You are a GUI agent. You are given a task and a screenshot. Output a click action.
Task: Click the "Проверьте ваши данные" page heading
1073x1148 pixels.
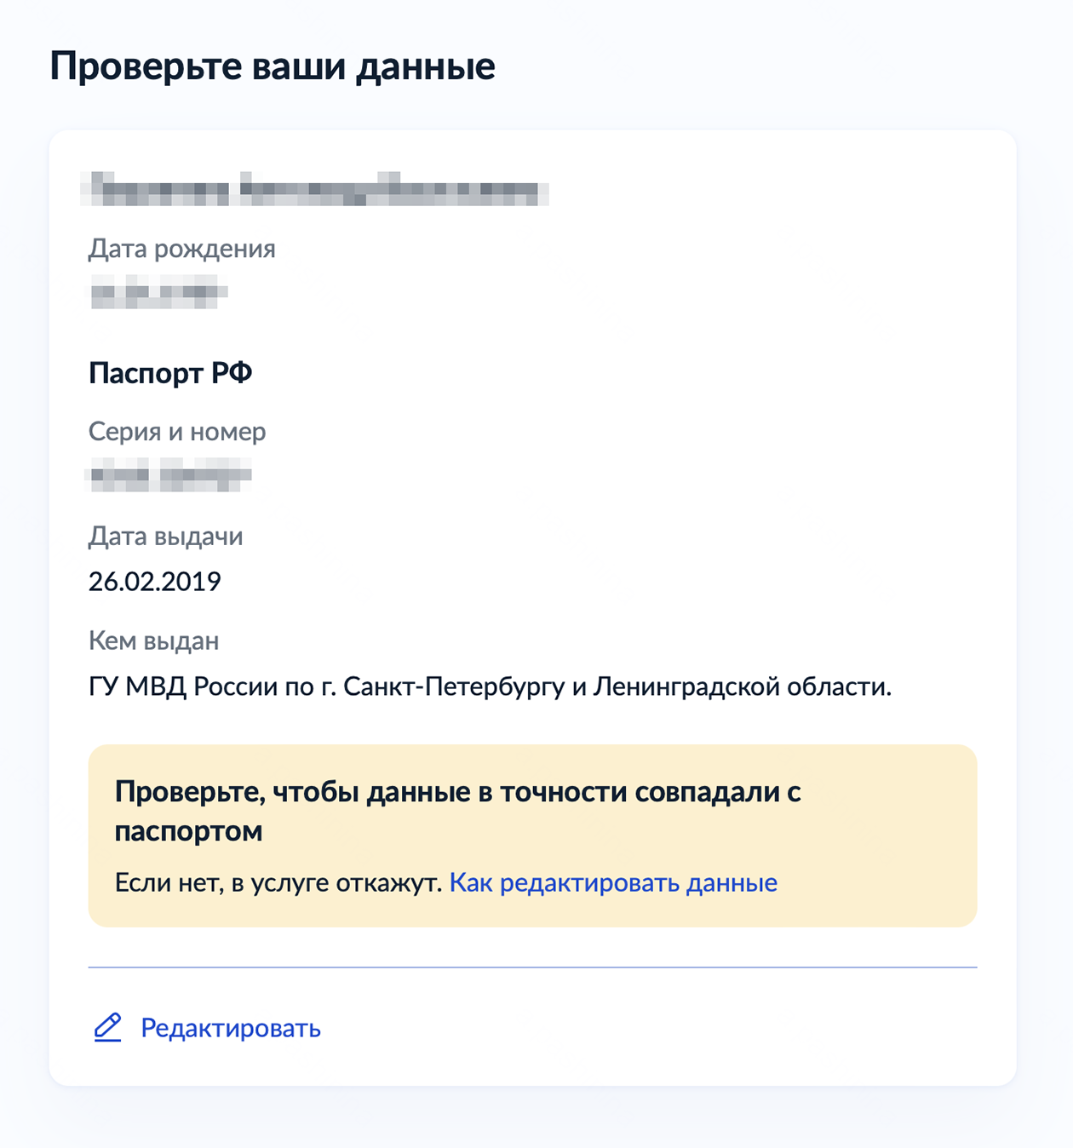pos(273,66)
